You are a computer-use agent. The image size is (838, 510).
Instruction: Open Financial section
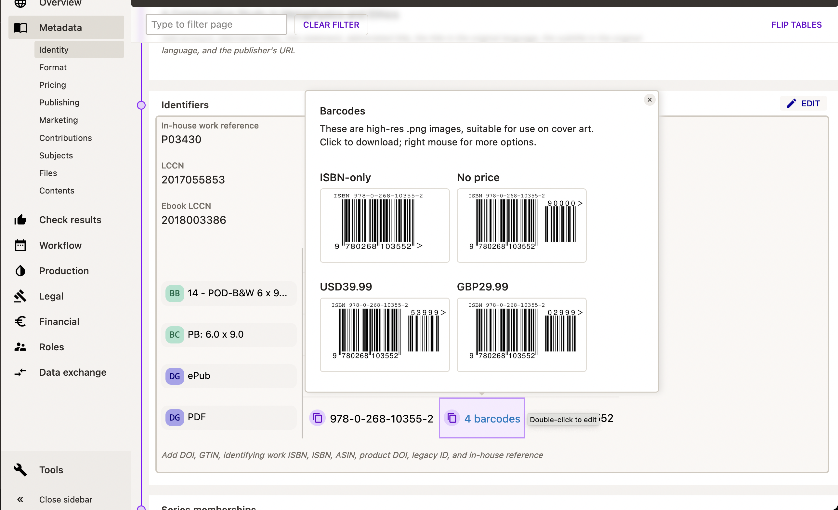coord(59,321)
